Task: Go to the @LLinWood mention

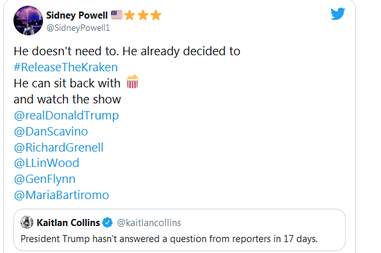Action: click(46, 163)
